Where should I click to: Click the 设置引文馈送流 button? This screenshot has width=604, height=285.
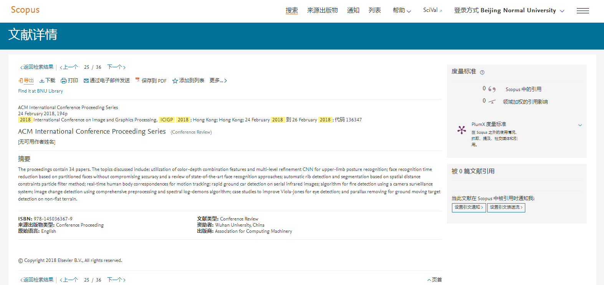point(506,207)
